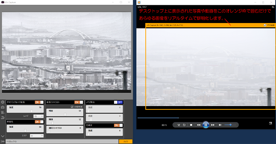Click the LISr Capture title bar app icon

[x=2, y=2]
